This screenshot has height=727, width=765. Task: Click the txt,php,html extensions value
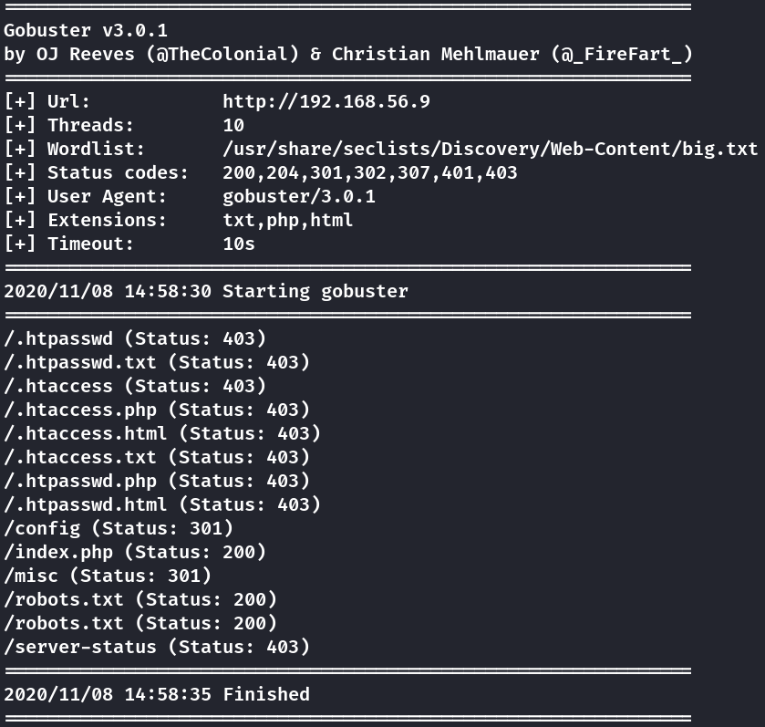pyautogui.click(x=287, y=220)
